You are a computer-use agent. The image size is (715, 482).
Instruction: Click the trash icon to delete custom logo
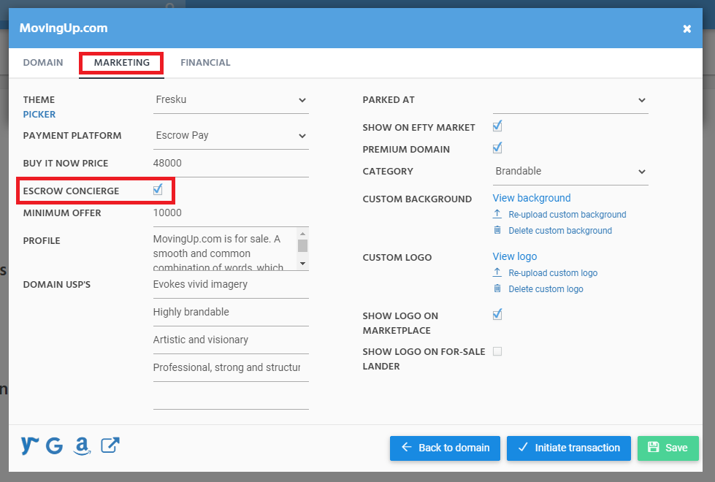tap(497, 288)
